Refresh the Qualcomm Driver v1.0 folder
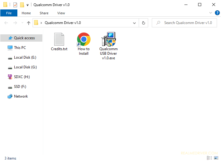 [x=144, y=23]
